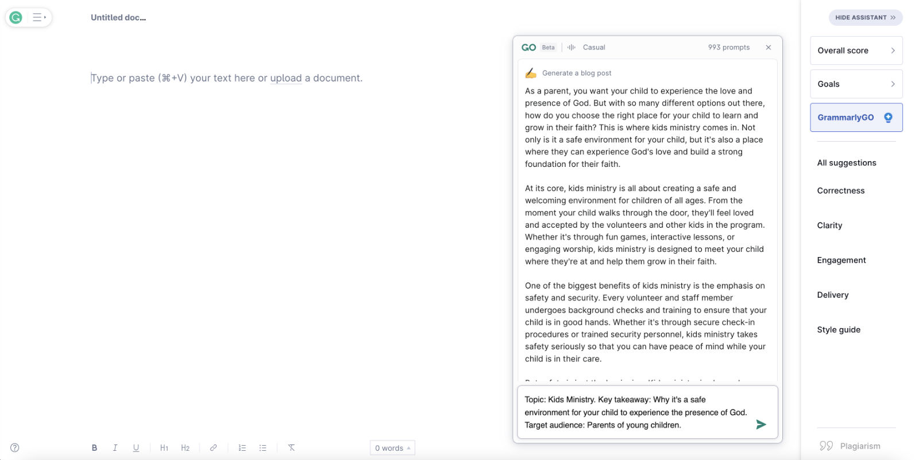The height and width of the screenshot is (460, 919).
Task: Apply italic formatting icon
Action: pos(115,448)
